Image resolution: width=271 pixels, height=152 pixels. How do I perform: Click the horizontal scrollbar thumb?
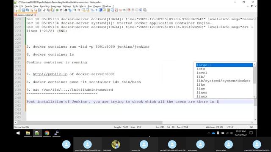point(89,122)
